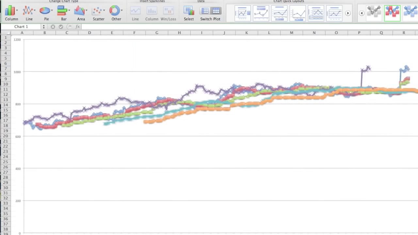
Task: Select the Pie chart type
Action: point(45,11)
